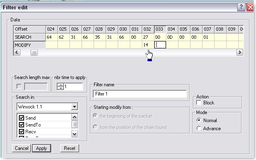
Task: Click SEARCH cell at offset 027 showing 66
Action: (88, 37)
